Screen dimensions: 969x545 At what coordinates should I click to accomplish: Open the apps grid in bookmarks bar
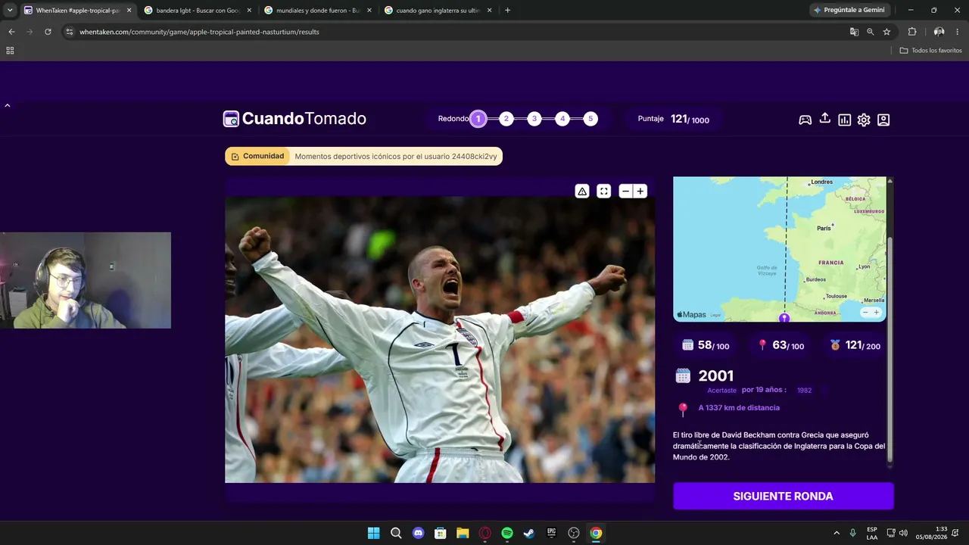10,51
